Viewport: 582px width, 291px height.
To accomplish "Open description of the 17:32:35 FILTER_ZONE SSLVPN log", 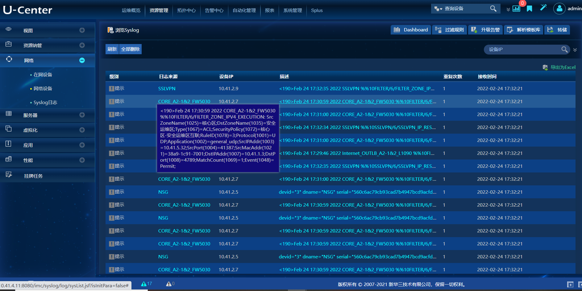I will pos(357,89).
